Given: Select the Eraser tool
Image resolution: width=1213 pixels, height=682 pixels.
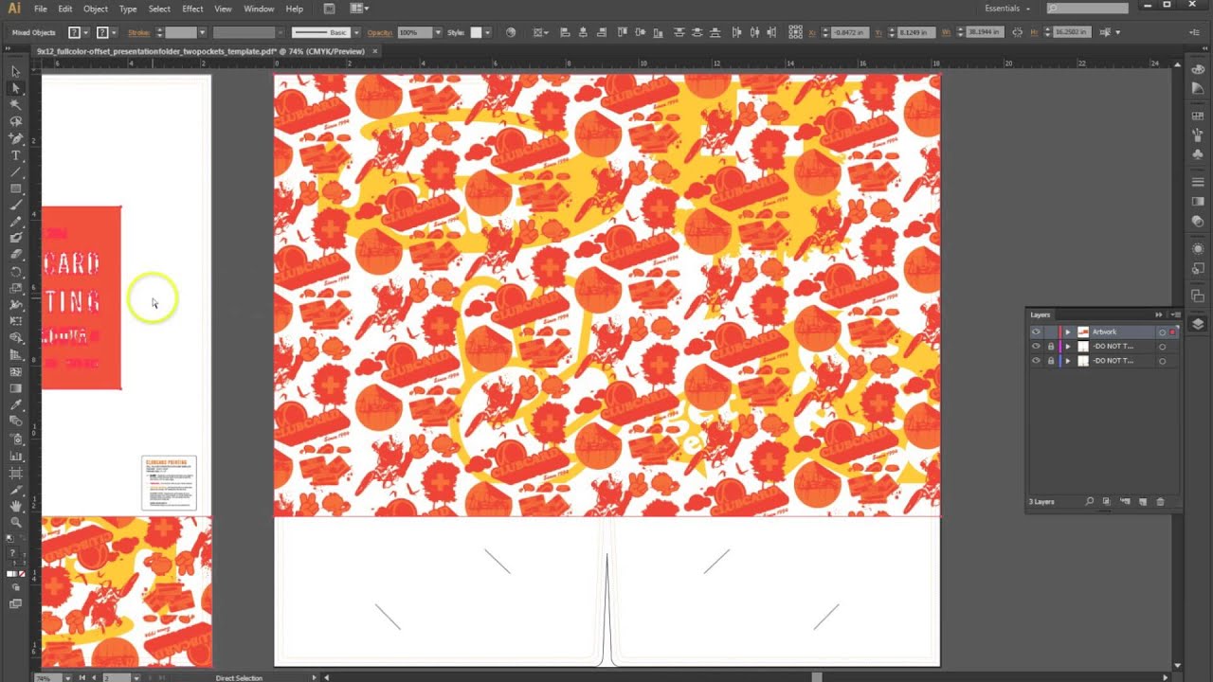Looking at the screenshot, I should pos(15,255).
